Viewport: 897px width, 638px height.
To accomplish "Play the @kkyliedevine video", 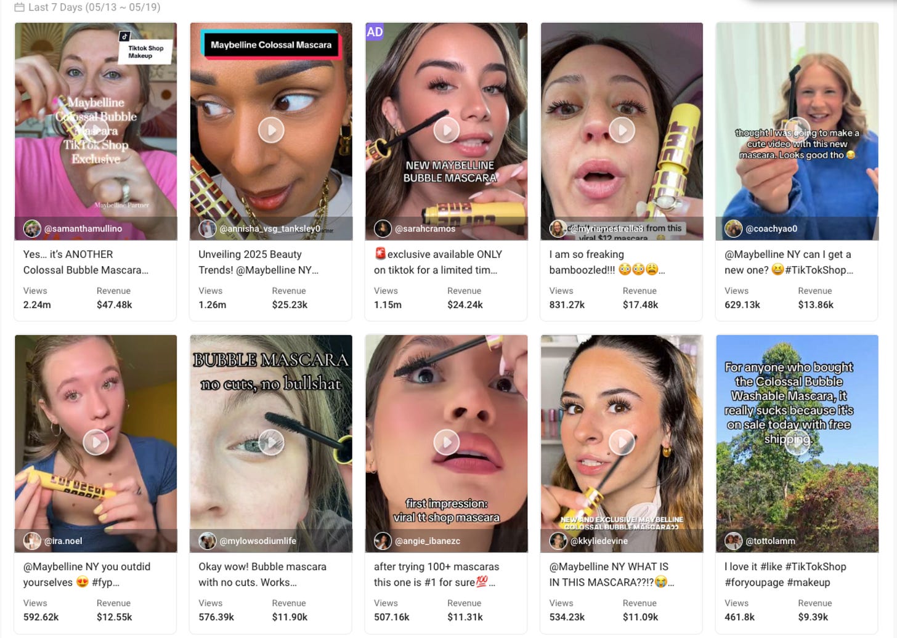I will pyautogui.click(x=622, y=442).
